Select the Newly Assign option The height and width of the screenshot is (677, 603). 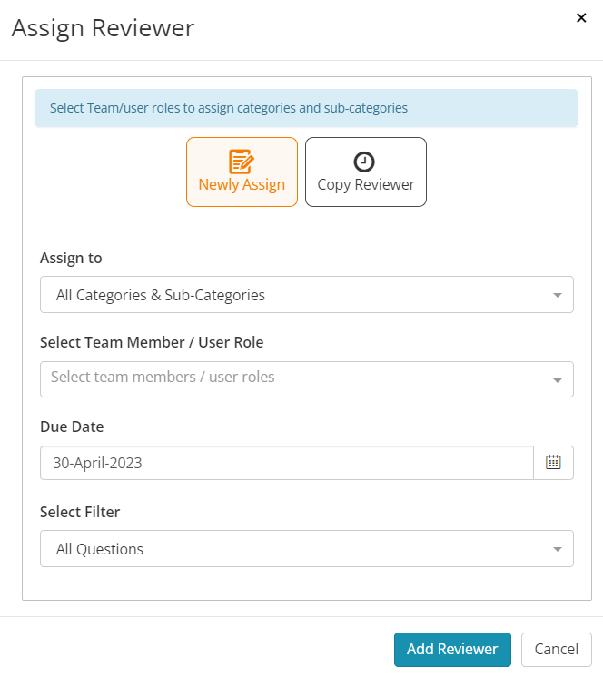(242, 172)
